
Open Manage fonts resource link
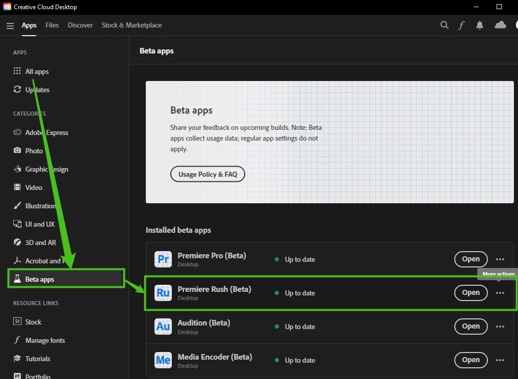(39, 340)
